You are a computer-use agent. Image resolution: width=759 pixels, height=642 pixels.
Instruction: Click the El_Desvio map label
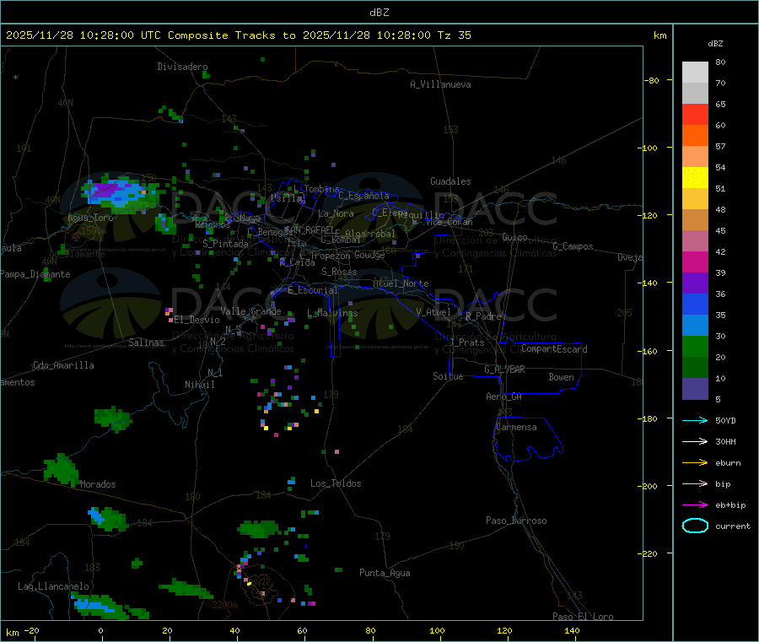[197, 320]
